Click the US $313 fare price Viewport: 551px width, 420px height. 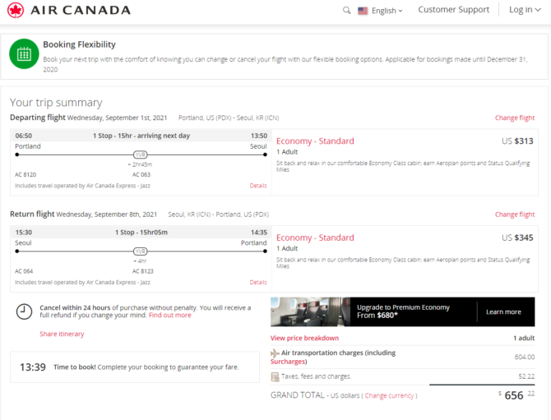[517, 141]
